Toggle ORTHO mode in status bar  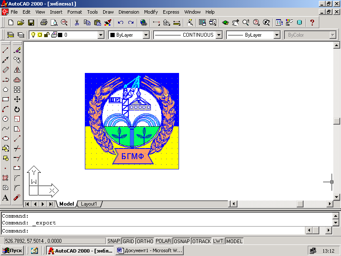[x=145, y=241]
